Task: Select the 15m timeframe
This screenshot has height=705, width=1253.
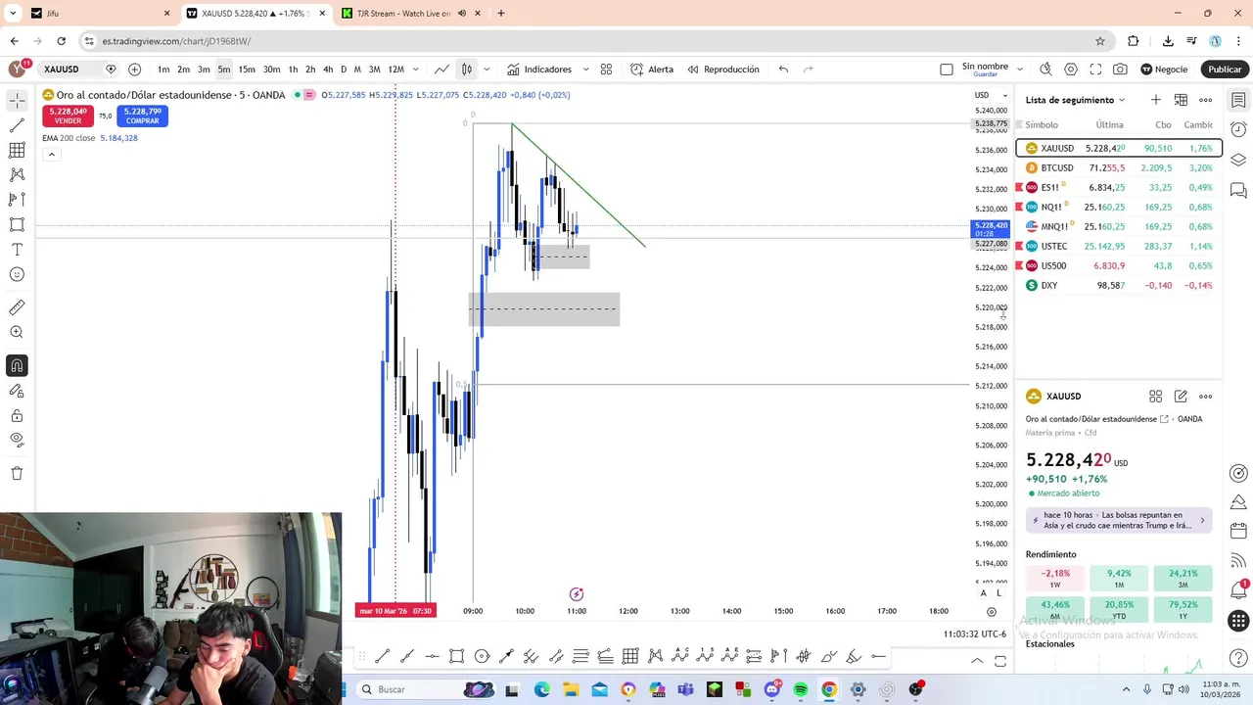Action: click(x=247, y=70)
